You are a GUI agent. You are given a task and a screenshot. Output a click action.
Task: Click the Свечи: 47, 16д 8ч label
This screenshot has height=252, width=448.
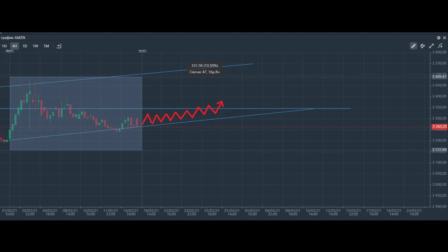click(x=205, y=72)
